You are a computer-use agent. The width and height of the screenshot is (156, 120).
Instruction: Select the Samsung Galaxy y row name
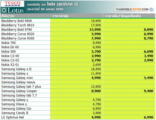(15, 100)
